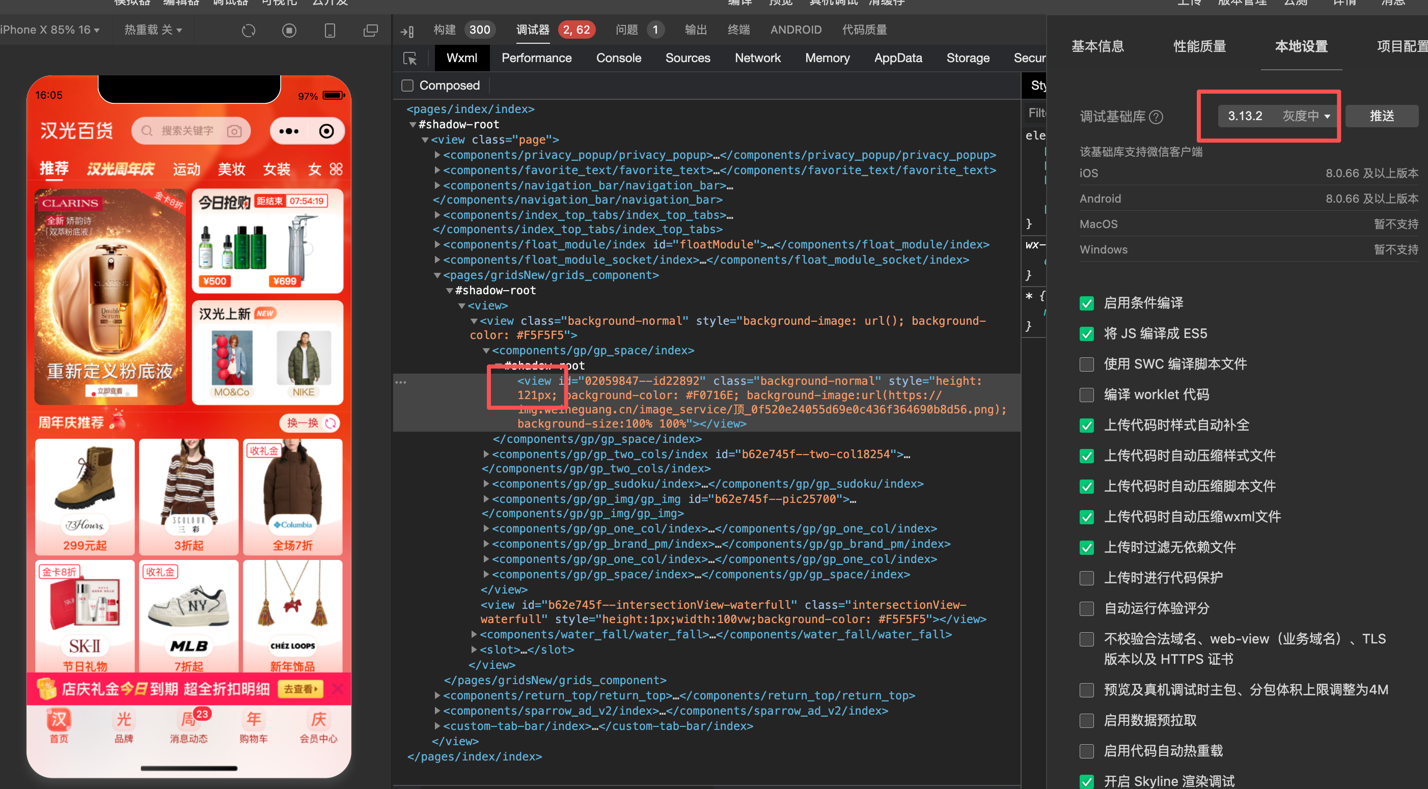Toggle the phone device frame icon
The image size is (1428, 789).
[330, 31]
